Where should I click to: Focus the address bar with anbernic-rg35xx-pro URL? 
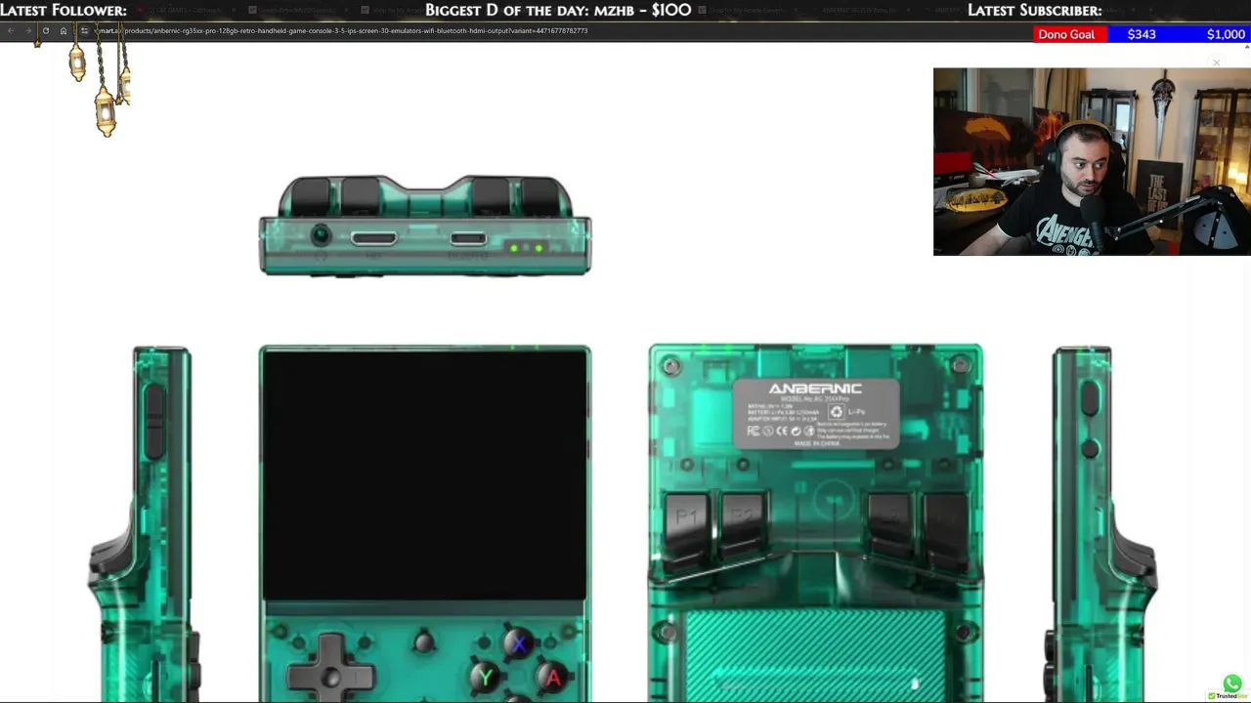[x=342, y=30]
